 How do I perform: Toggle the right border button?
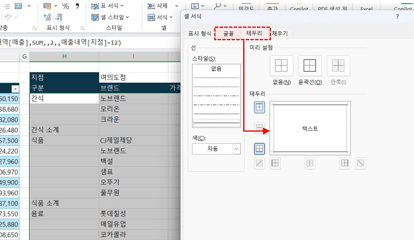(x=345, y=163)
